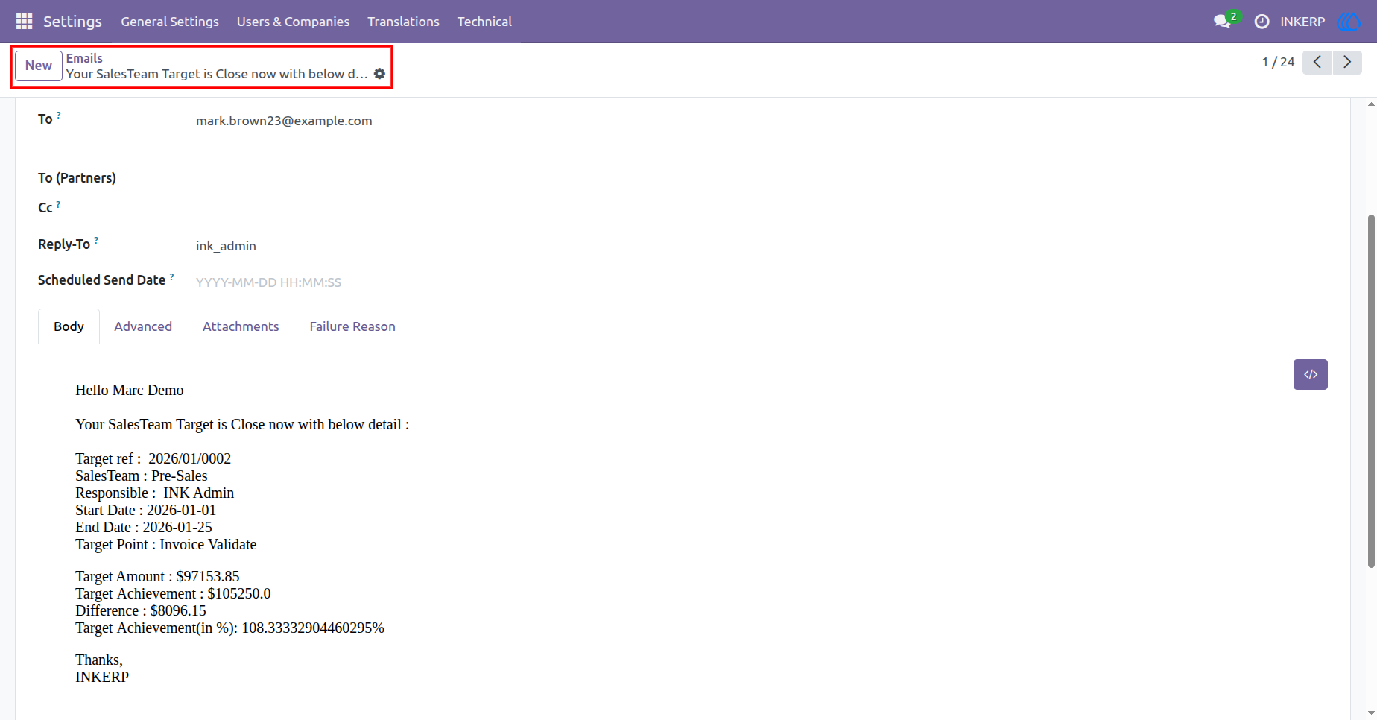1377x720 pixels.
Task: Toggle the code view button in body
Action: coord(1310,374)
